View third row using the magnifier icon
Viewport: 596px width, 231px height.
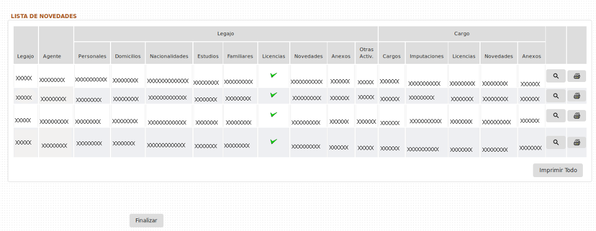(555, 116)
